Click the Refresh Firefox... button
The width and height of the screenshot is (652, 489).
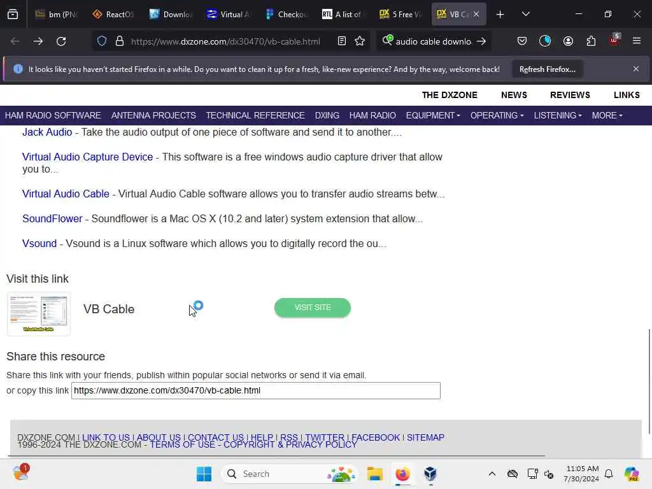pos(547,69)
